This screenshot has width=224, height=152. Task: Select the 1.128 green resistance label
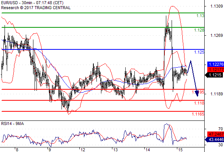(199, 30)
